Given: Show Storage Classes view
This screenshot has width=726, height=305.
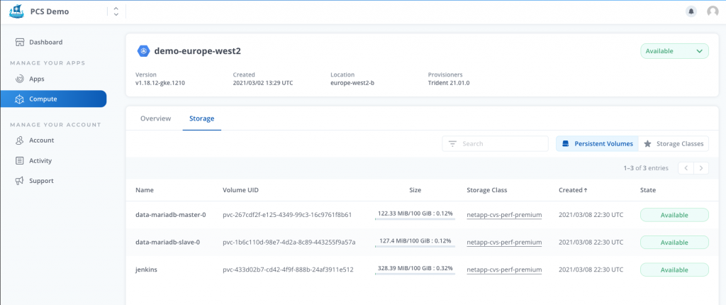Looking at the screenshot, I should click(674, 144).
